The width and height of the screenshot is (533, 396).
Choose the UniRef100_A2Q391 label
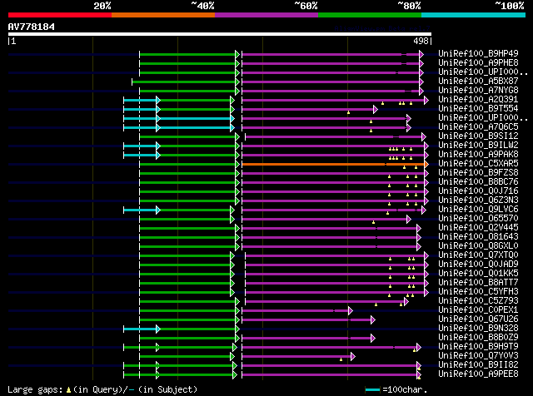click(x=478, y=99)
